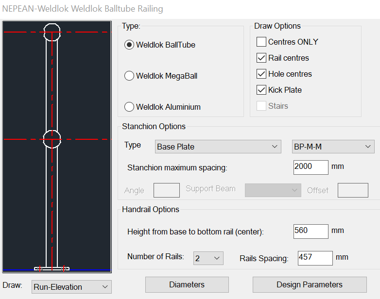Open the Diameters dialog button
380x299 pixels.
tap(187, 284)
